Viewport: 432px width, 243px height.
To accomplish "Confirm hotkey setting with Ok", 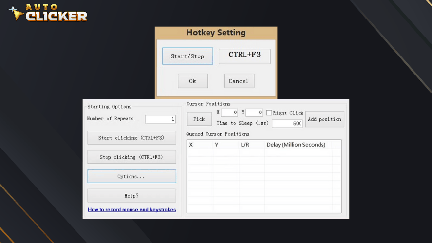I will coord(192,81).
